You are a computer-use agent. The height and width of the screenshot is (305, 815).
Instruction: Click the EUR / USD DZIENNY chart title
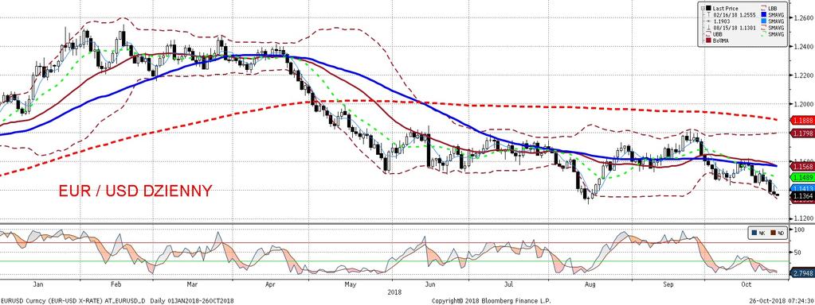135,191
